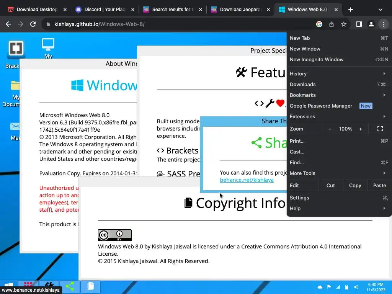Image resolution: width=392 pixels, height=294 pixels.
Task: Click the Share This window title bar
Action: click(x=243, y=121)
